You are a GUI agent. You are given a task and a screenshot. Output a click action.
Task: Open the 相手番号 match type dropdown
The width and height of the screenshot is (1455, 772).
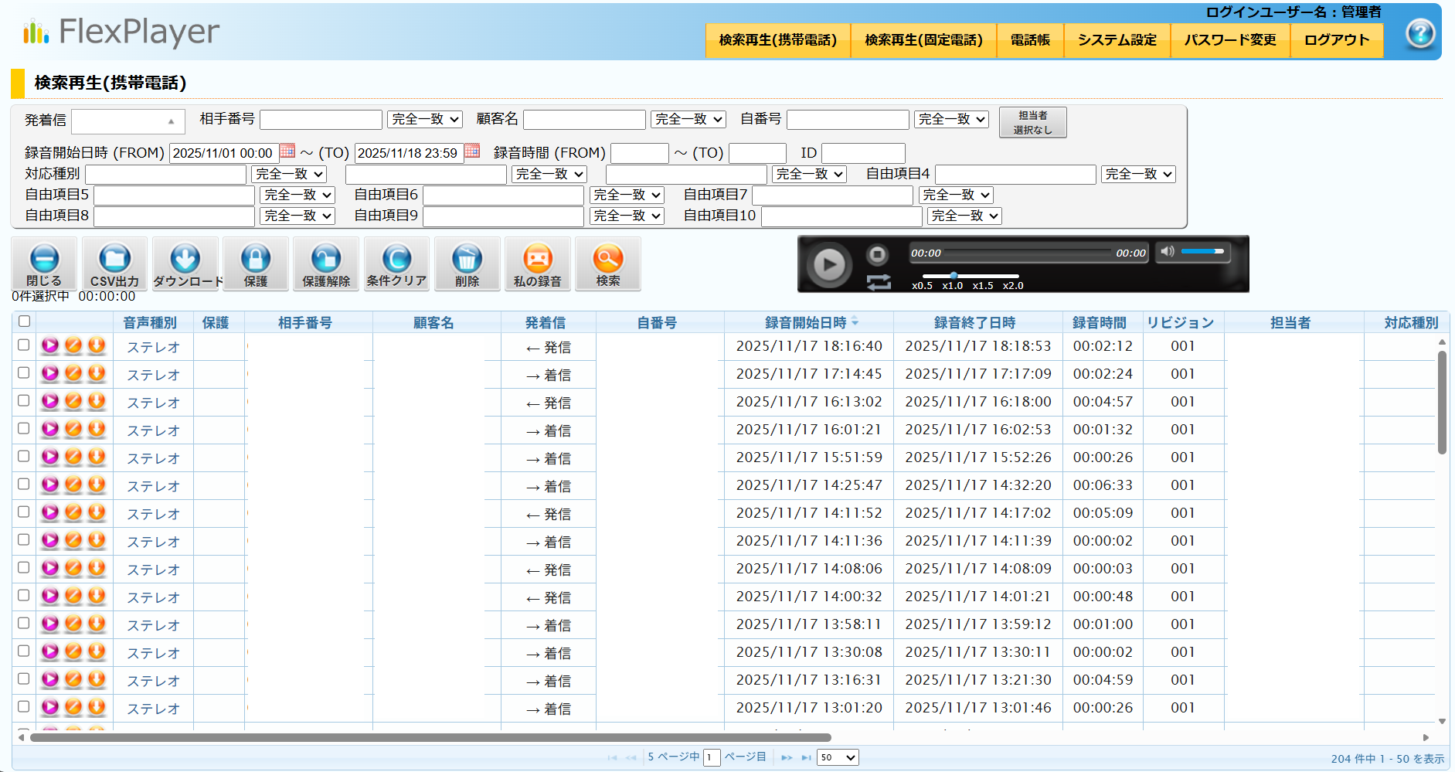[424, 120]
